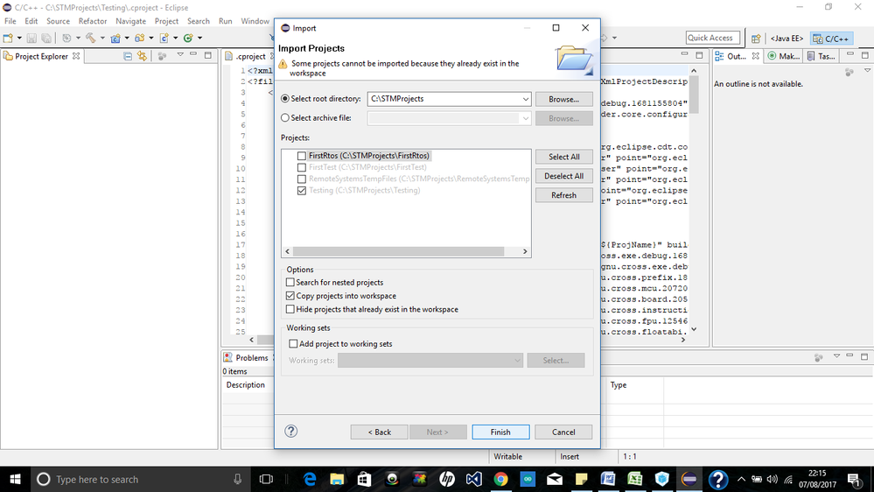Click the New C/C++ Source File icon

(x=164, y=38)
